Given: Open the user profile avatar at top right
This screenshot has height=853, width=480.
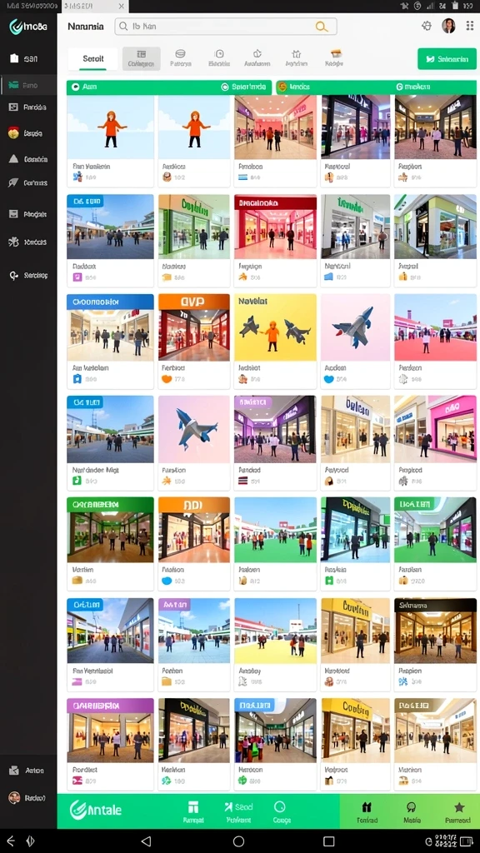Looking at the screenshot, I should [448, 26].
